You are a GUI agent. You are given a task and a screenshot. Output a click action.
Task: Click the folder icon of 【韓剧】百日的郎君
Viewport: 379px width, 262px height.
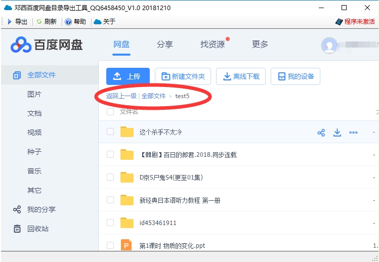point(127,154)
